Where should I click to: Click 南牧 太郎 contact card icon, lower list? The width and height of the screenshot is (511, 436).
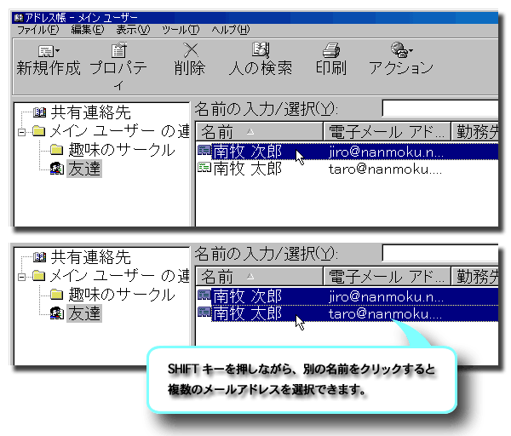[204, 313]
